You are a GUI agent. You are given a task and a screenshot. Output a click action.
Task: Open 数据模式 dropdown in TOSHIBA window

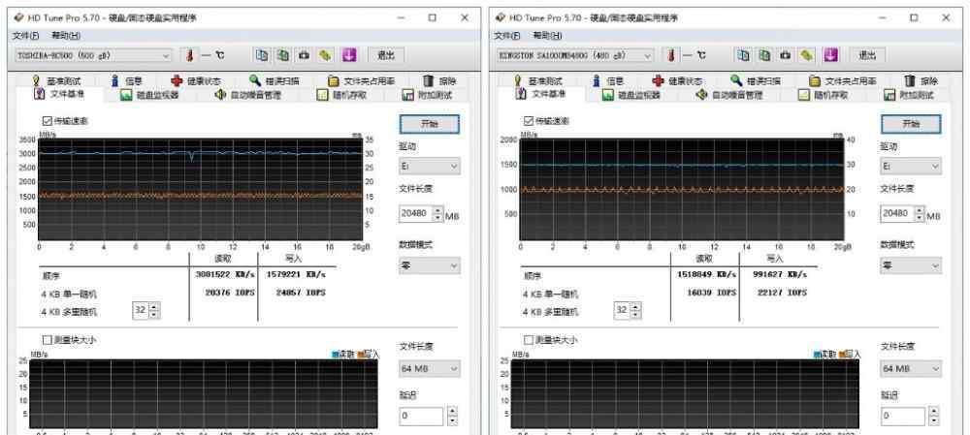click(428, 264)
